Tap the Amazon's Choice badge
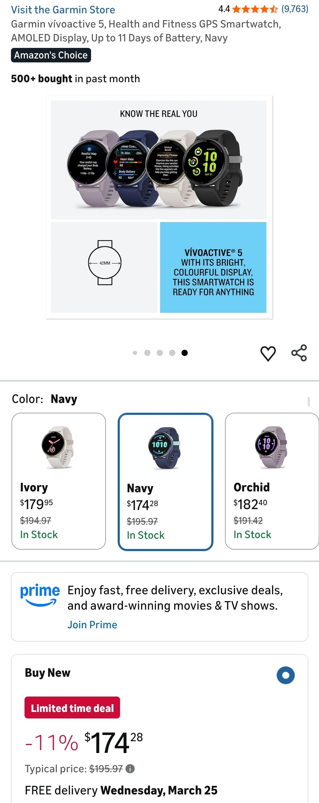 pos(51,55)
